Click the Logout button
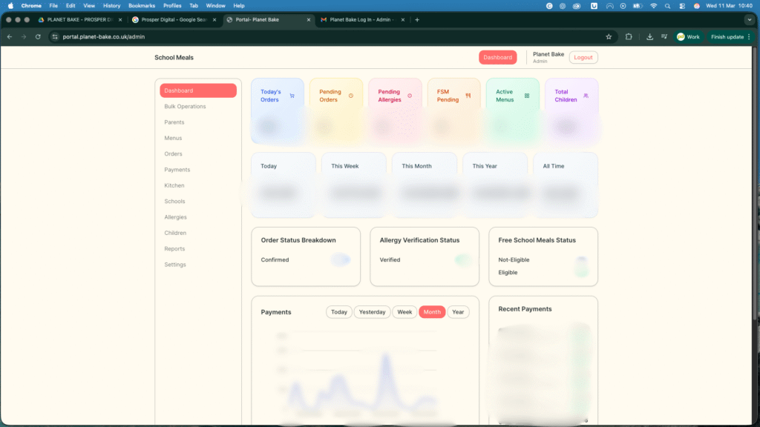Screen dimensions: 760x427 pyautogui.click(x=583, y=57)
